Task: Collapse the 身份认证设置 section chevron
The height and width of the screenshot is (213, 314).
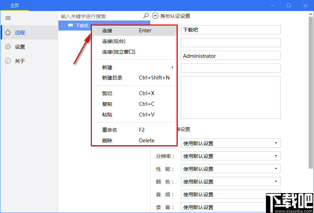Action: pyautogui.click(x=155, y=16)
